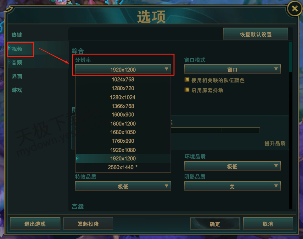Screen dimensions: 303x239
Task: Click 恢复默认设置 restore defaults button
Action: tap(256, 34)
